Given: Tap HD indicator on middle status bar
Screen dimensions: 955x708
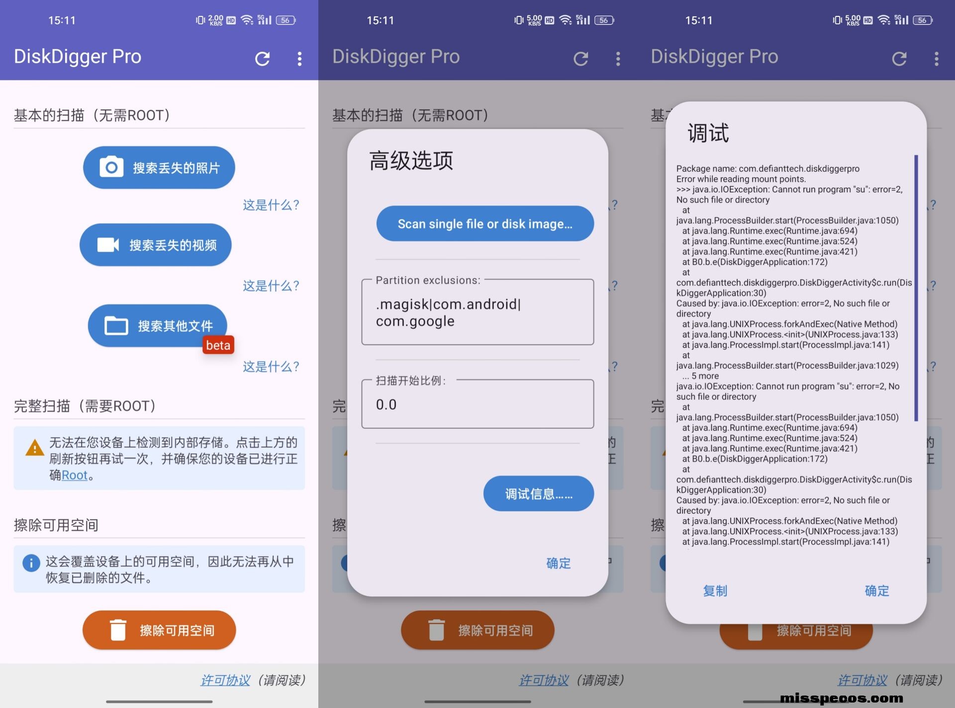Looking at the screenshot, I should 549,20.
